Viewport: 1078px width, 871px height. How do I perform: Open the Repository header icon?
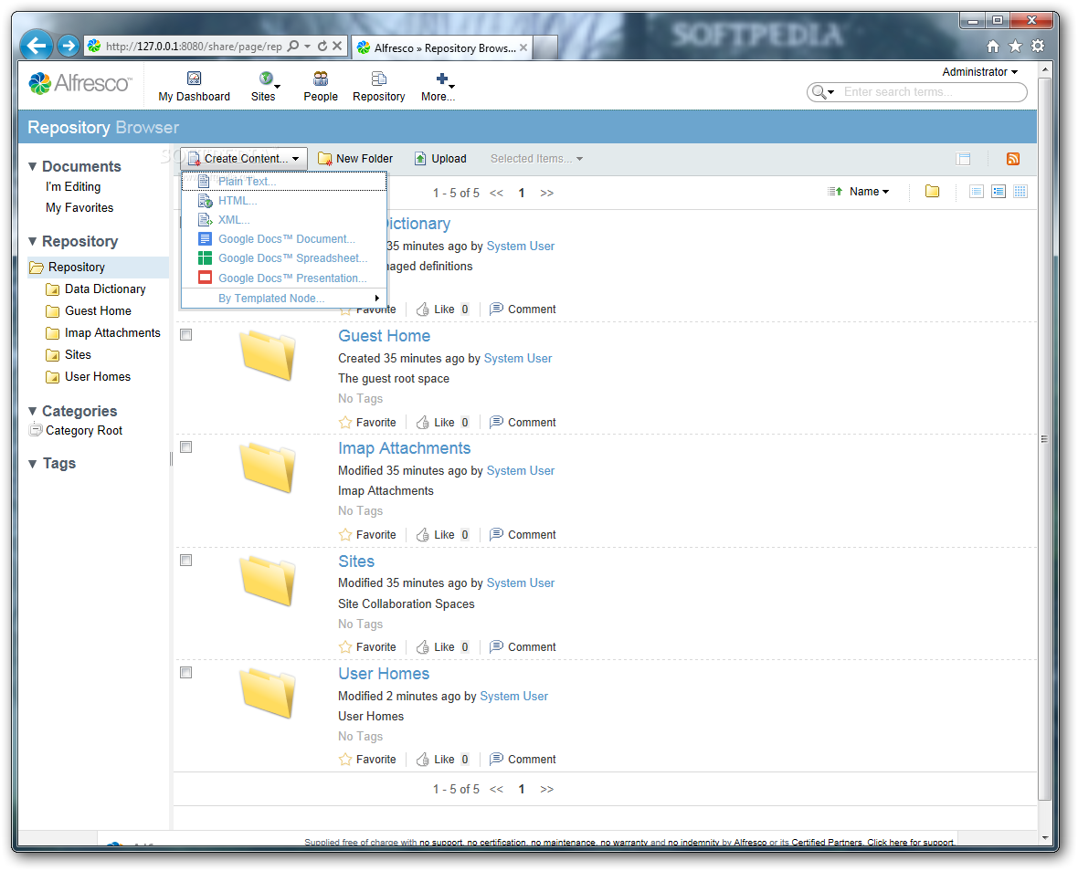tap(379, 79)
